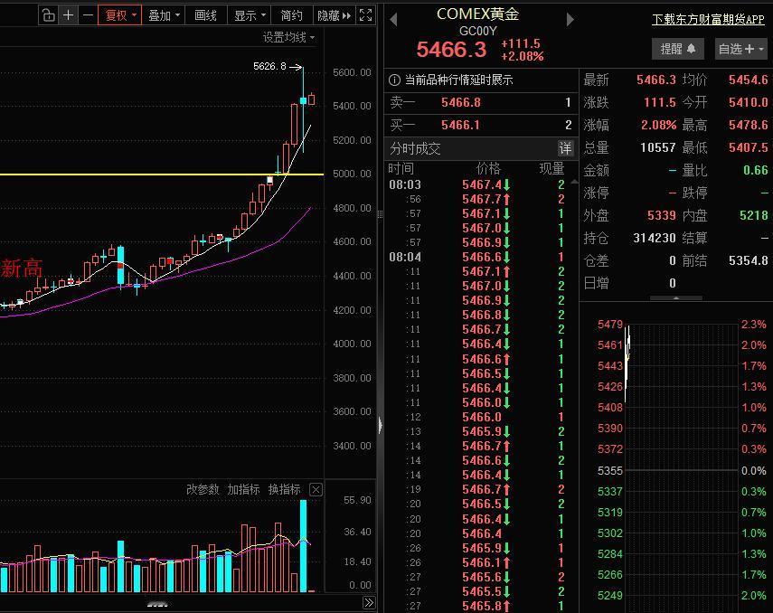Open the 显示 display options dropdown
773x613 pixels.
point(247,15)
